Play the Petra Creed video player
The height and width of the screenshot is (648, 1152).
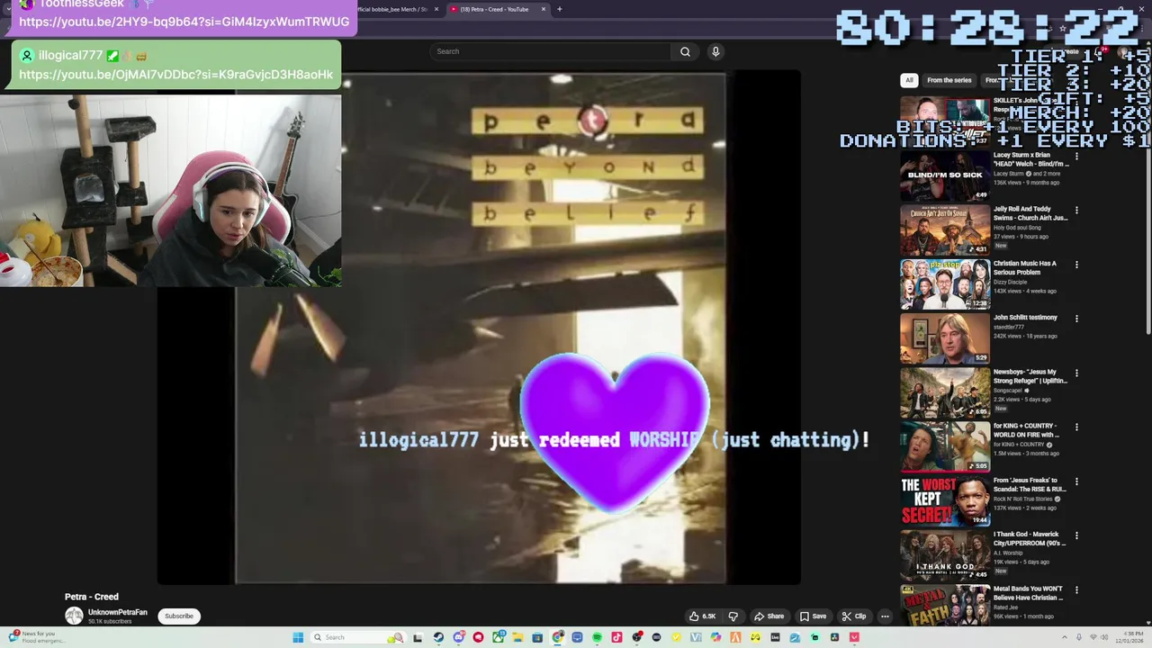tap(479, 327)
